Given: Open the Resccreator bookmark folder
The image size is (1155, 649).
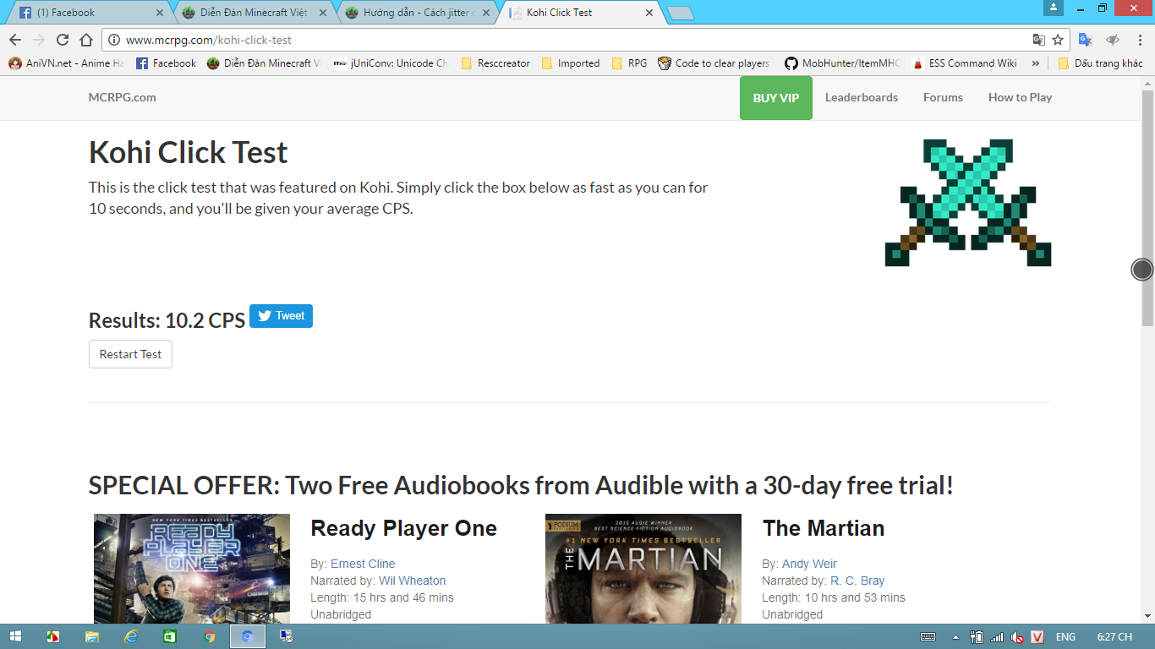Looking at the screenshot, I should pos(495,63).
